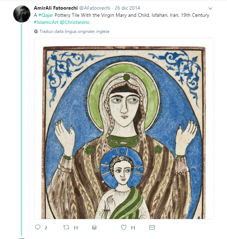Screen dimensions: 227x239
Task: Click the envelope direct message icon
Action: point(152,227)
